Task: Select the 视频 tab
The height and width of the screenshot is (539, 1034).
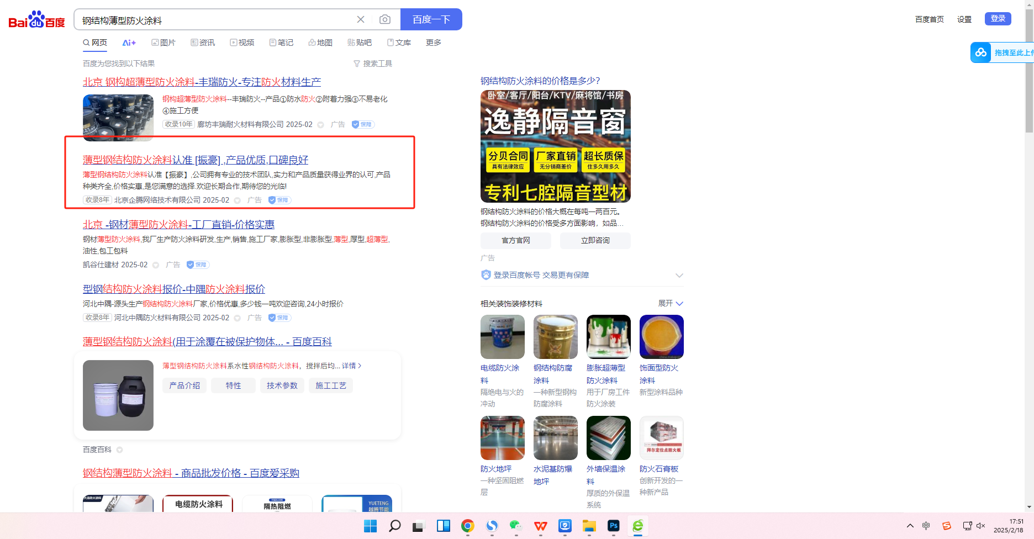Action: pos(242,43)
